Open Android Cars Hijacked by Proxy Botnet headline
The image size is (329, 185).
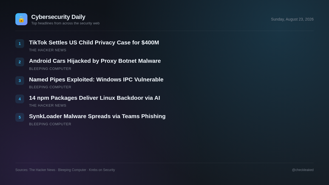tap(95, 61)
